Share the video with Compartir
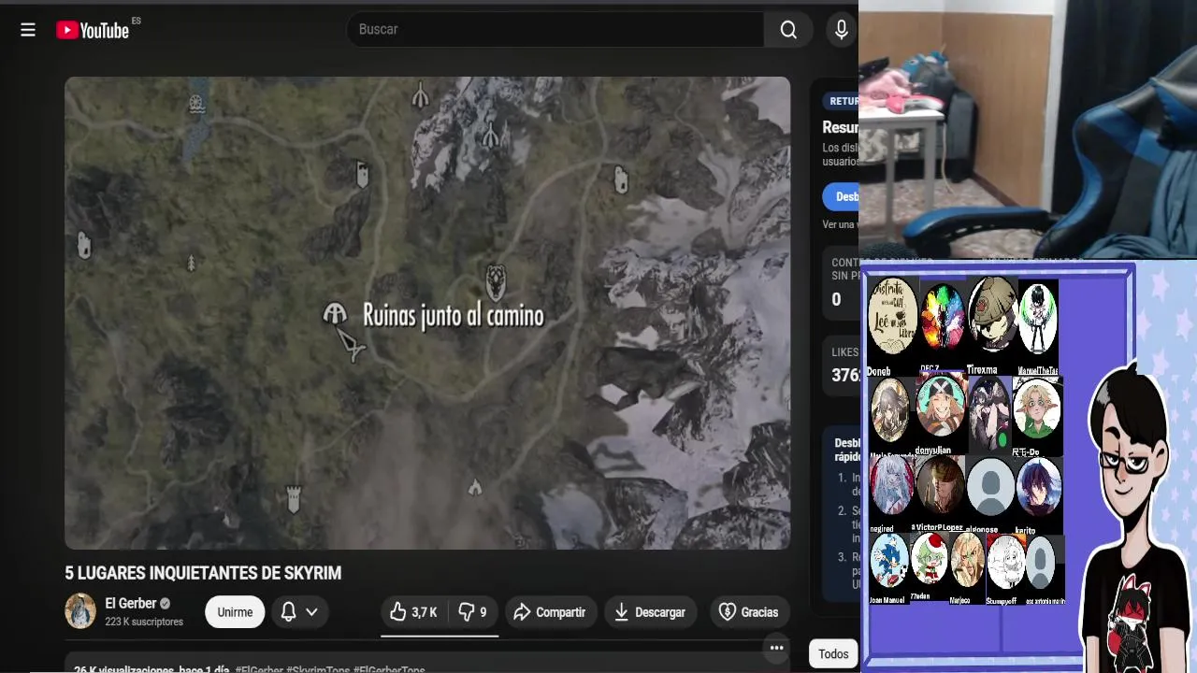The height and width of the screenshot is (673, 1197). point(549,612)
